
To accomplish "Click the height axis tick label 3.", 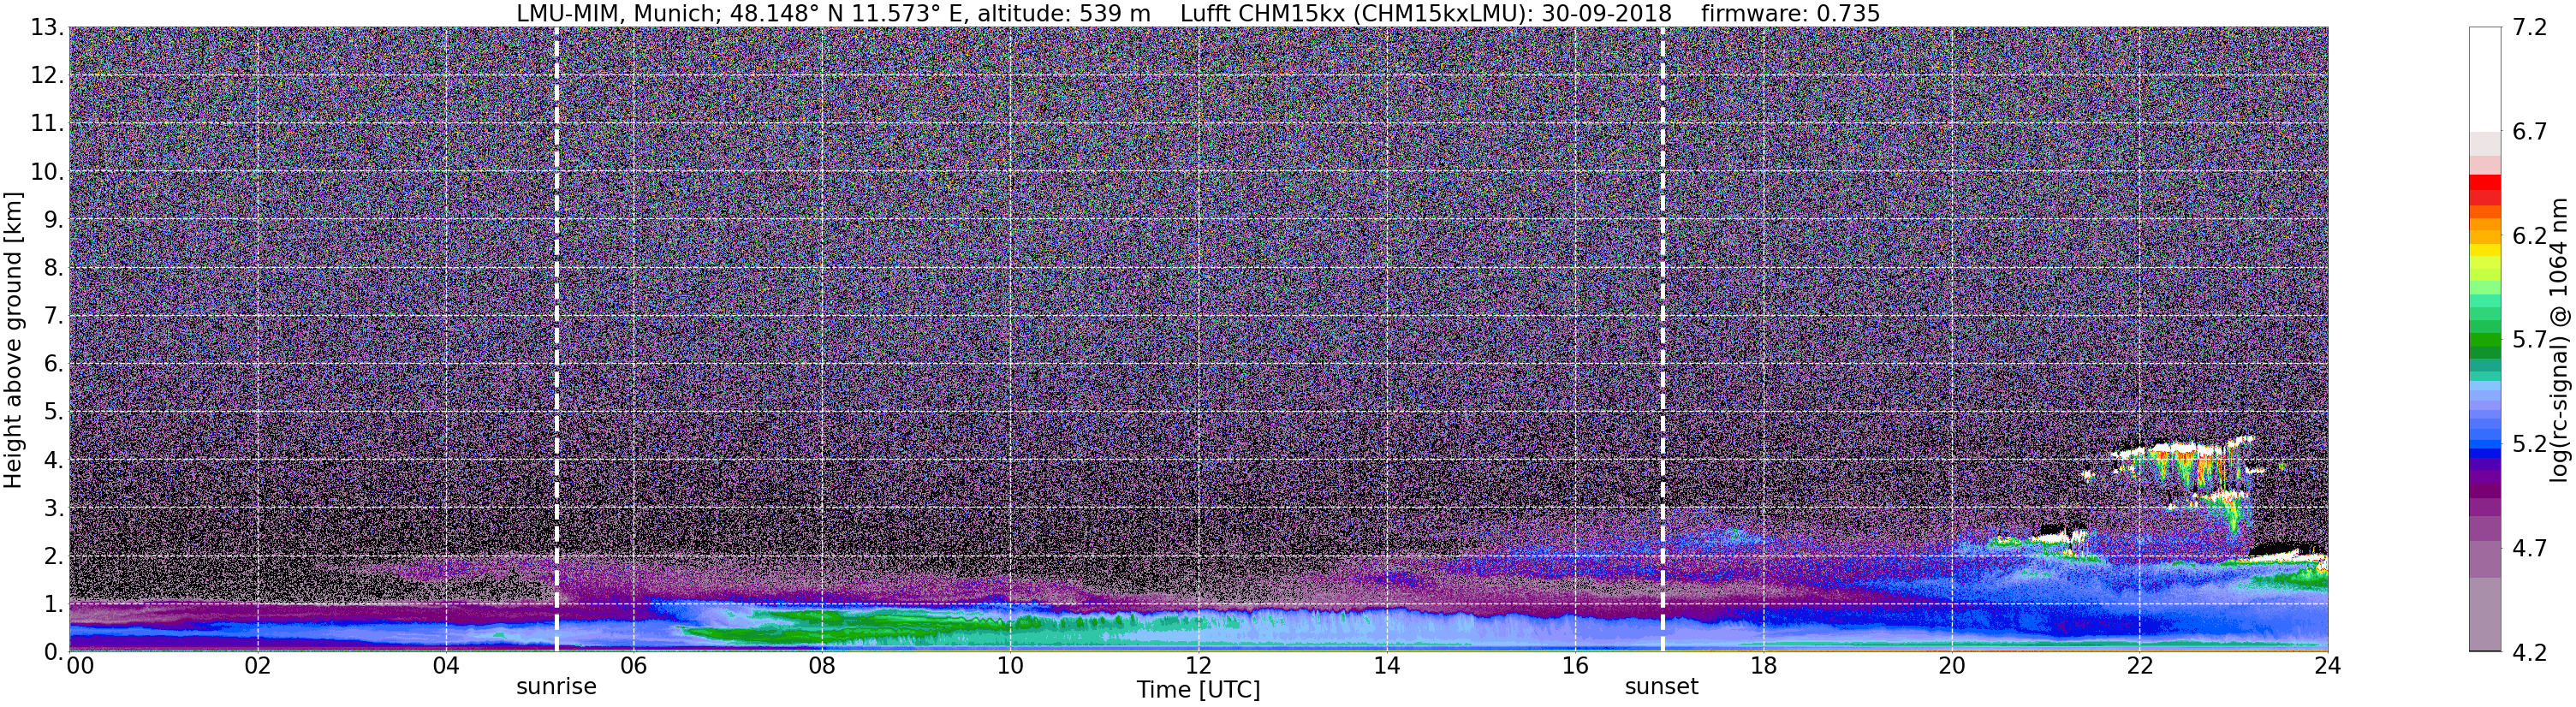I will point(54,507).
